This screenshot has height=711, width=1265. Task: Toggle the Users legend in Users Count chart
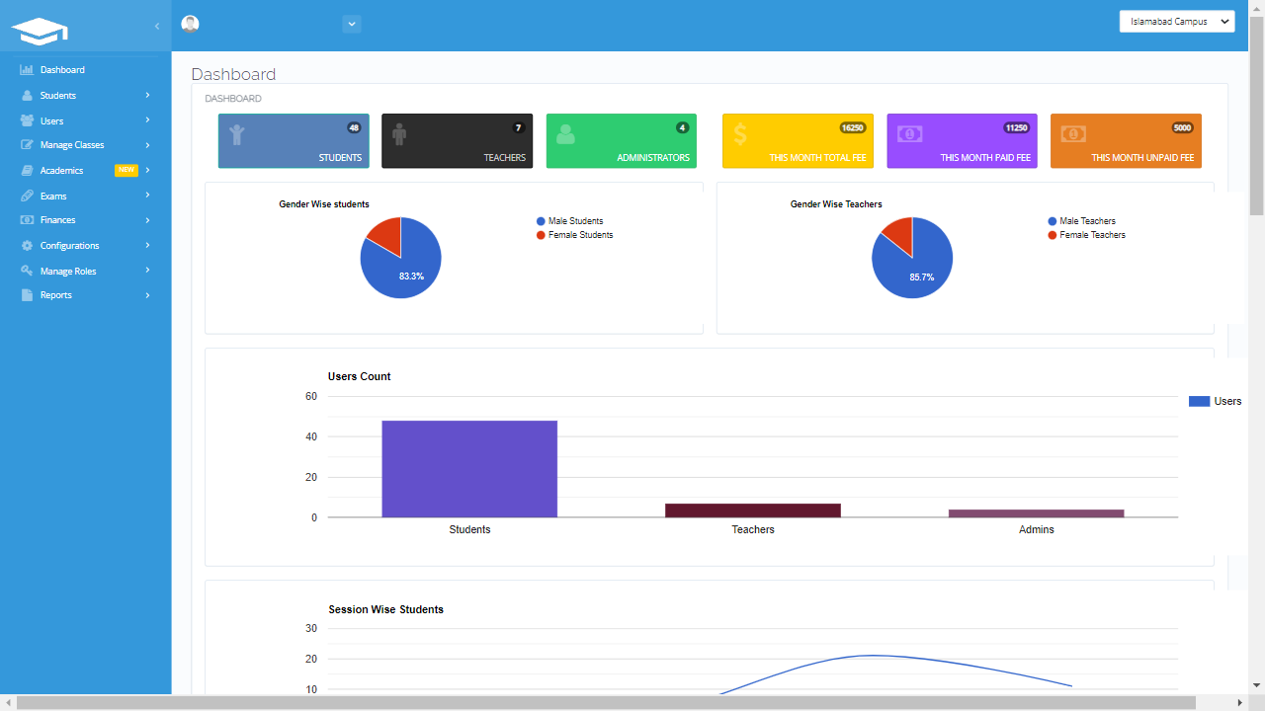[1216, 400]
